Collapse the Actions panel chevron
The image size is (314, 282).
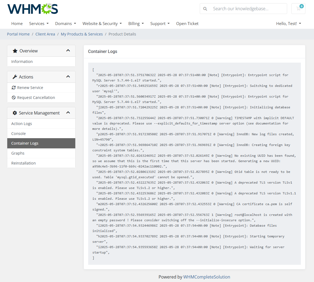coord(68,77)
